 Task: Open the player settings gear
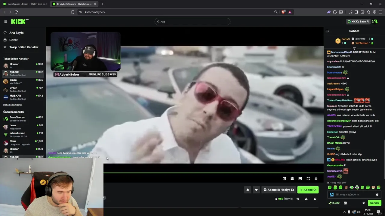316,178
